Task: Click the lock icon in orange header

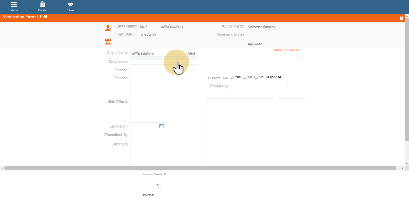Action: [401, 18]
